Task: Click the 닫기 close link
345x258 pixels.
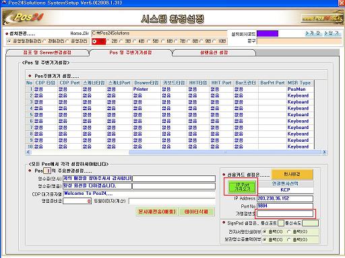Action: point(333,34)
